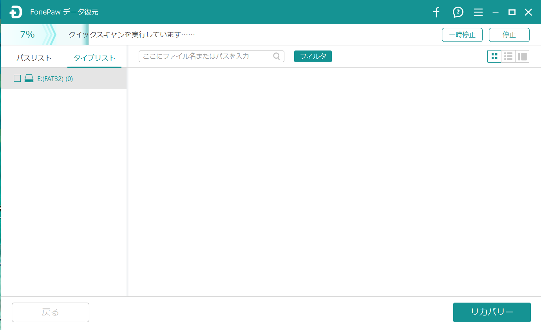Open the Facebook page icon
This screenshot has height=330, width=541.
click(x=436, y=13)
